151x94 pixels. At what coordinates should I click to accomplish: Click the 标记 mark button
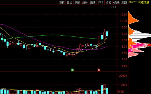[x=108, y=3]
